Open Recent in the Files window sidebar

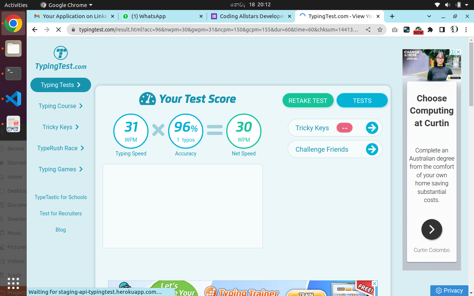tap(16, 149)
